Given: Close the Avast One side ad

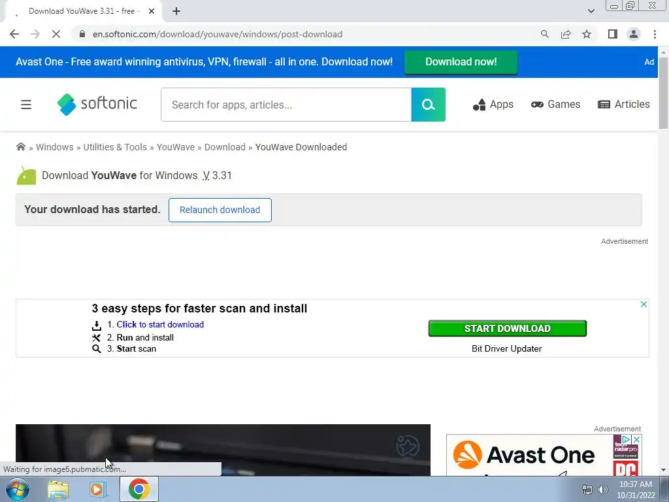Looking at the screenshot, I should click(636, 439).
